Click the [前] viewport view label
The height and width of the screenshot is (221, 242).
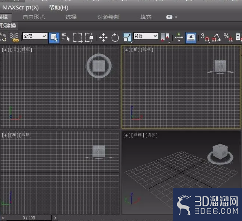pyautogui.click(x=136, y=50)
